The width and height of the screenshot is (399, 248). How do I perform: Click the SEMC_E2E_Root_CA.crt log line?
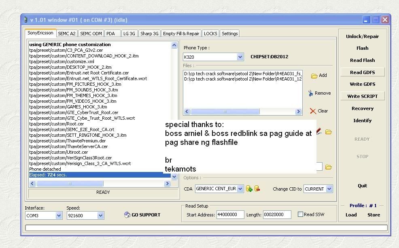pos(72,129)
